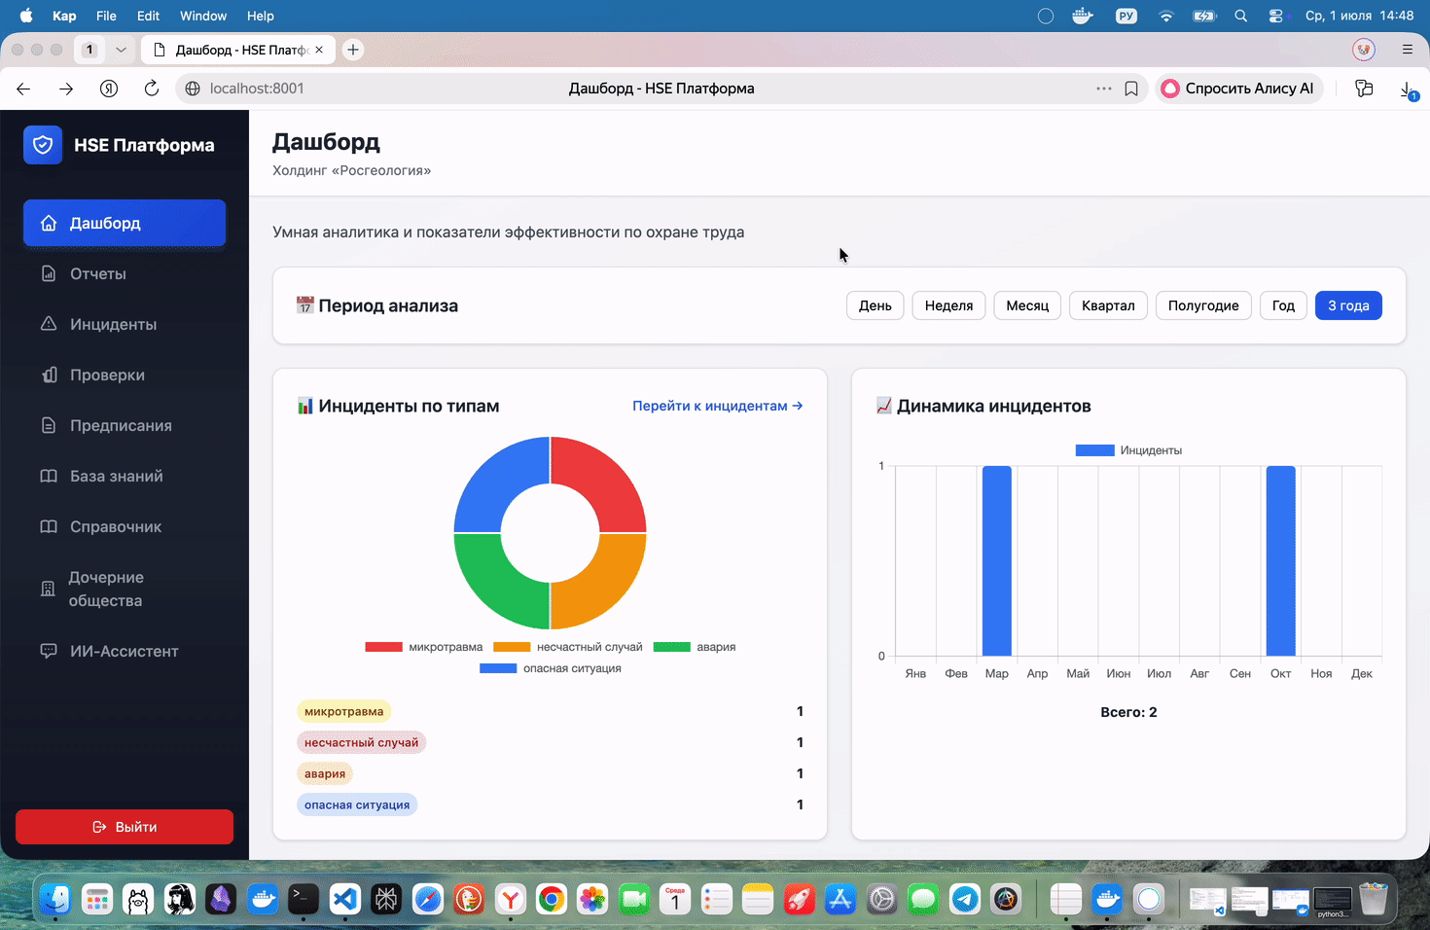Image resolution: width=1430 pixels, height=930 pixels.
Task: Select the Полугодие period
Action: point(1203,305)
